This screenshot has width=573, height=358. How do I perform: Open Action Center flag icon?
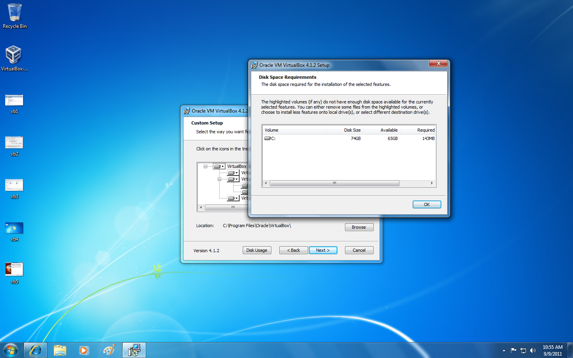(513, 350)
